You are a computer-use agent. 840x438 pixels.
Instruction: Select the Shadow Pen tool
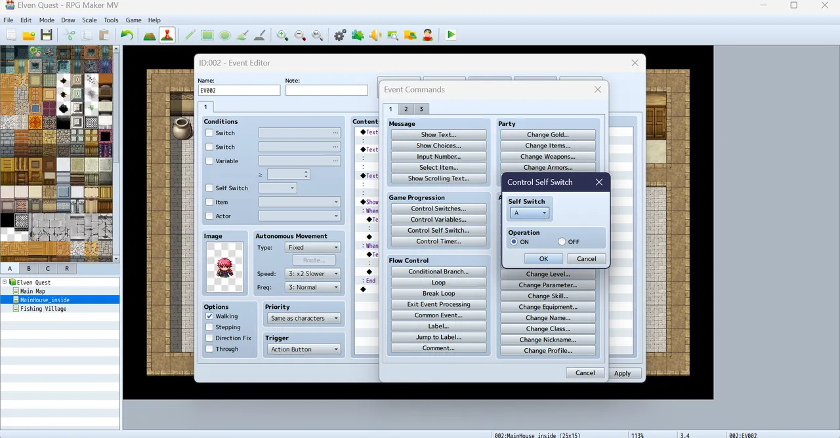pos(259,35)
